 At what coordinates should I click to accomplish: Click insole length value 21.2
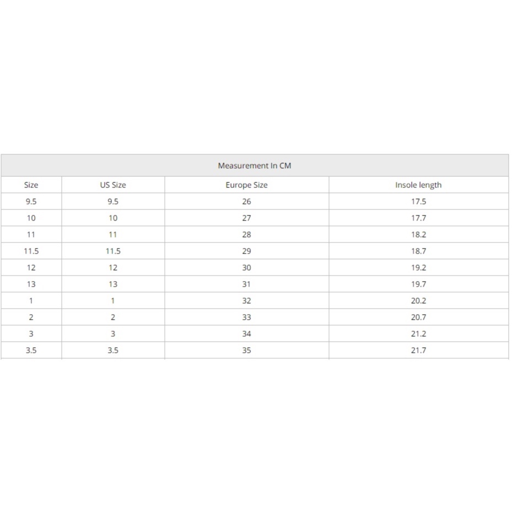pos(418,334)
